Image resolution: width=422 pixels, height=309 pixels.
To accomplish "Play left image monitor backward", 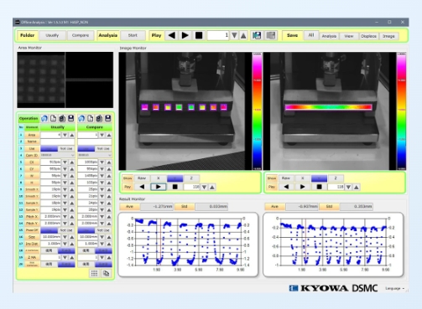I will click(142, 187).
